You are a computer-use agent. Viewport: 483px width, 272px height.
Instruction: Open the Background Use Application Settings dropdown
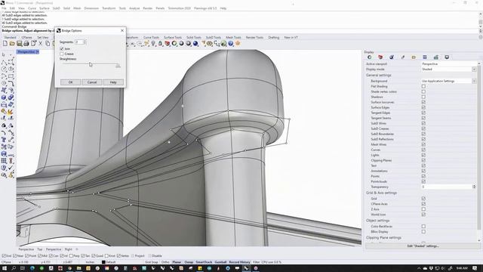tap(474, 81)
